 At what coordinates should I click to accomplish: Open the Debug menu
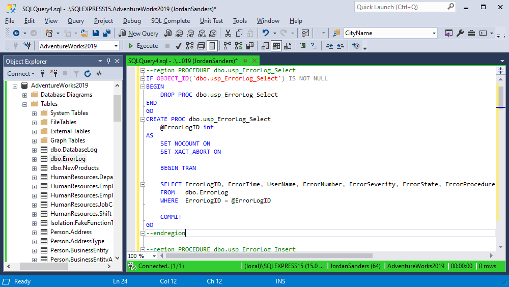point(132,21)
